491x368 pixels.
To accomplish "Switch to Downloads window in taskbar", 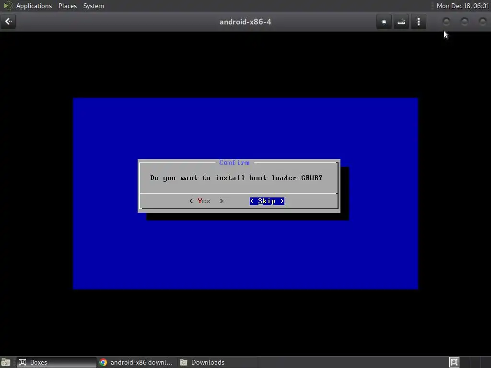I will 217,362.
